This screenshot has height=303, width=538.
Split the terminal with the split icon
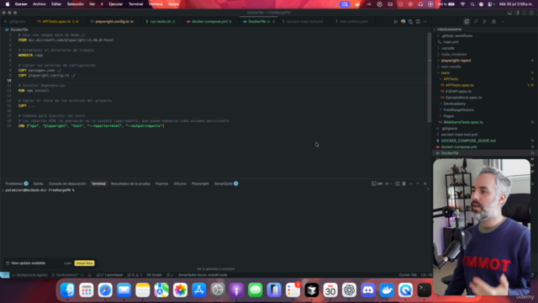[x=398, y=183]
